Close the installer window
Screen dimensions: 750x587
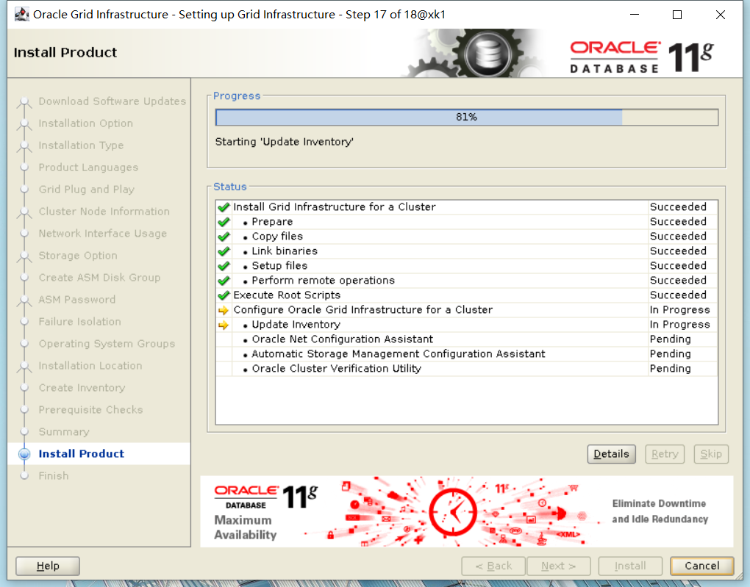pos(721,15)
